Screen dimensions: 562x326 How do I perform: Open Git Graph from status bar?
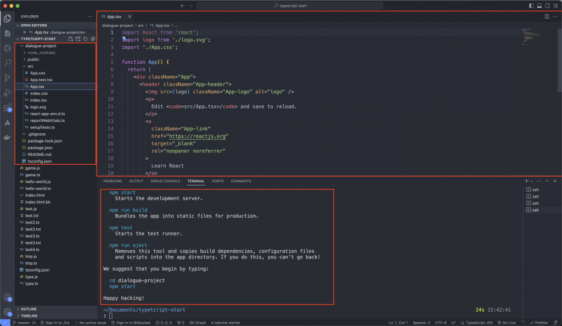tap(198, 323)
